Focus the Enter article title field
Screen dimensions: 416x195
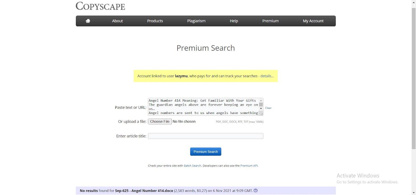[x=206, y=136]
